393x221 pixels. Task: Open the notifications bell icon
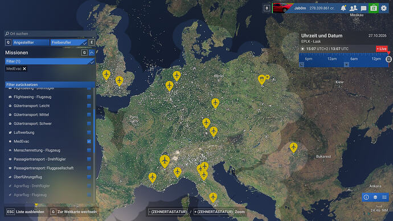343,8
